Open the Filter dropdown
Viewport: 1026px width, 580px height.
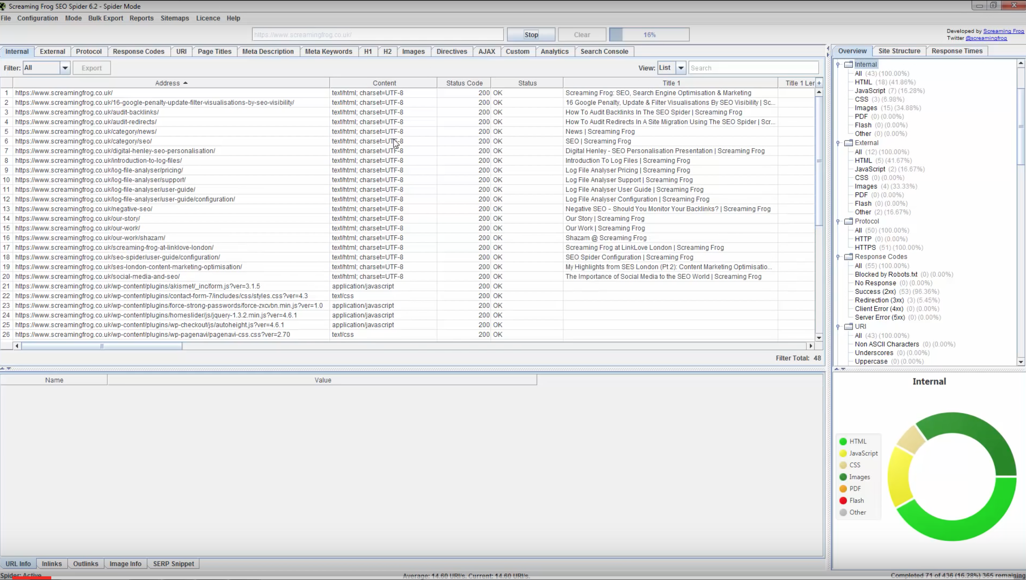coord(65,68)
